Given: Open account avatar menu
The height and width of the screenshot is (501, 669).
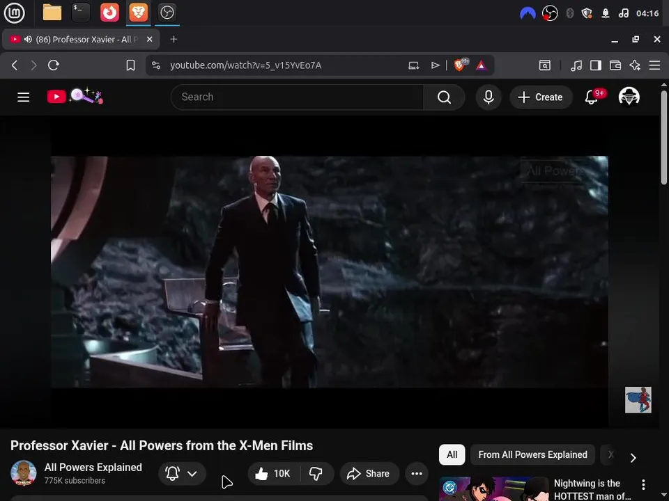Looking at the screenshot, I should pyautogui.click(x=629, y=97).
